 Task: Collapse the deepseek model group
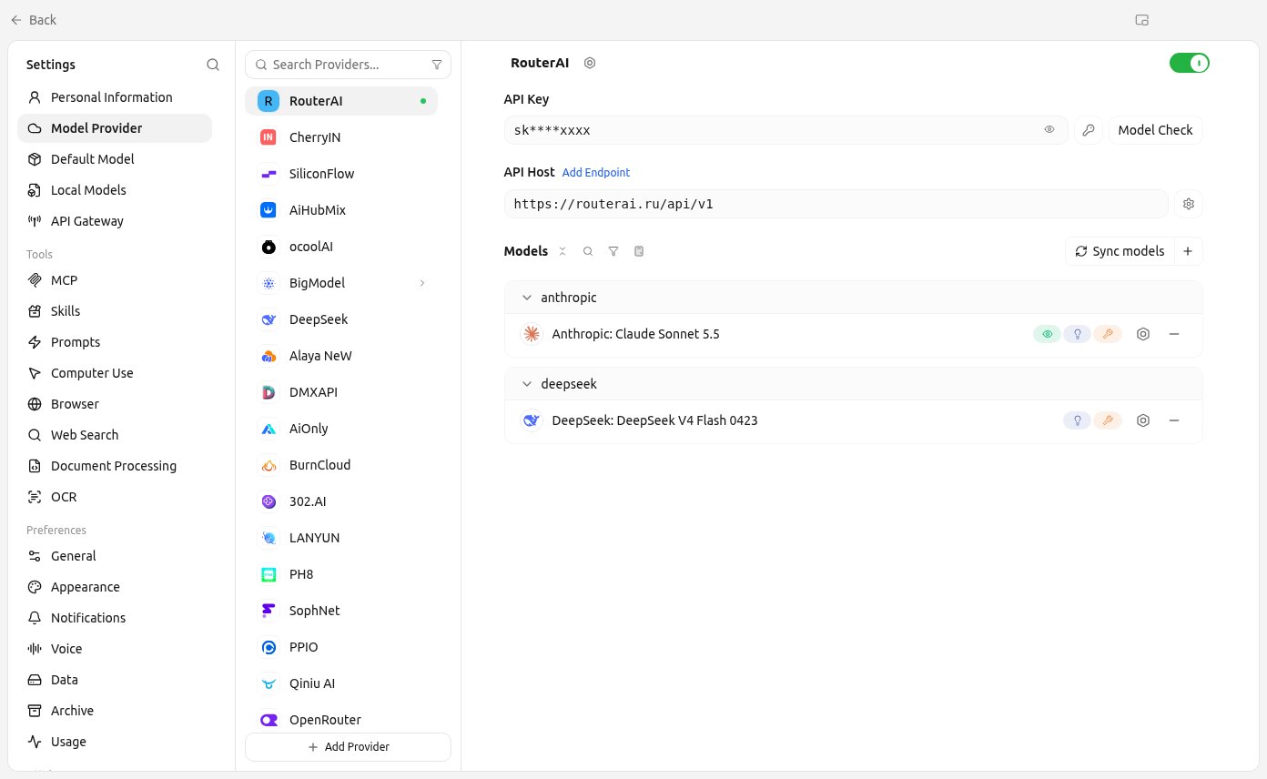[x=526, y=384]
